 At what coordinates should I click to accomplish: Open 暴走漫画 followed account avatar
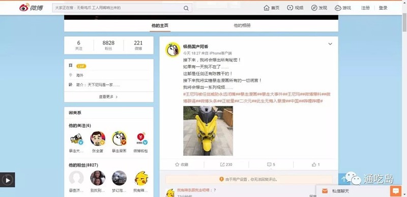click(x=119, y=138)
